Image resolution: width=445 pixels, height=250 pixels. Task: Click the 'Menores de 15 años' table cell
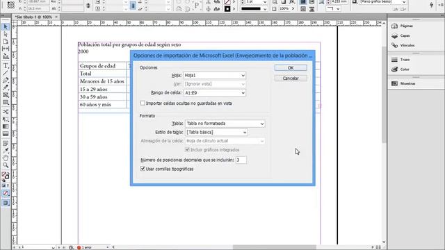point(102,81)
